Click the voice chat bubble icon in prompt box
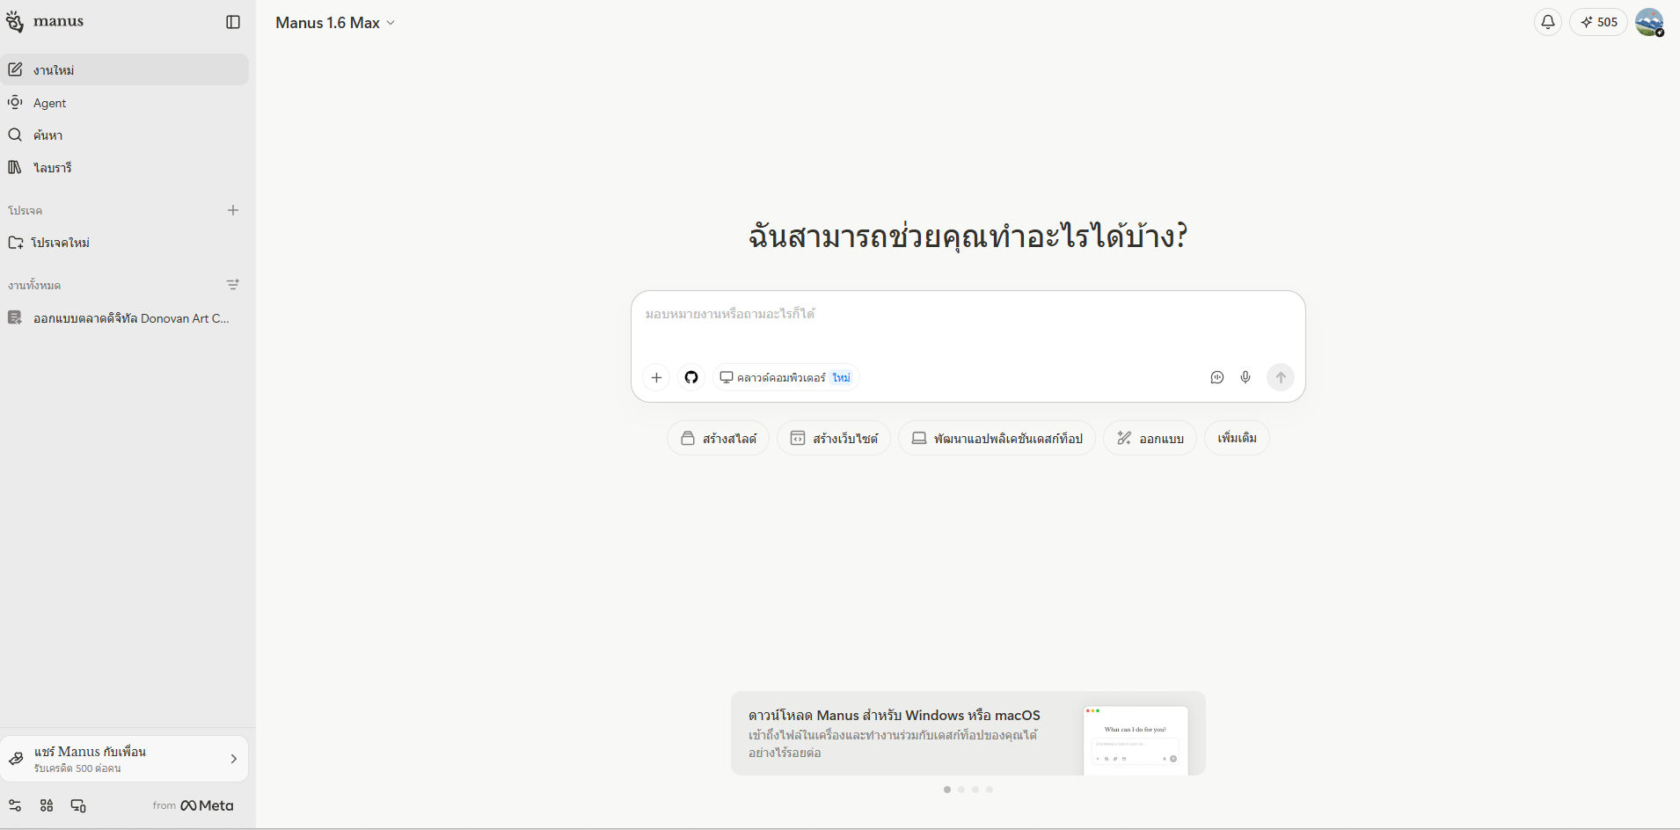This screenshot has width=1680, height=830. tap(1217, 377)
